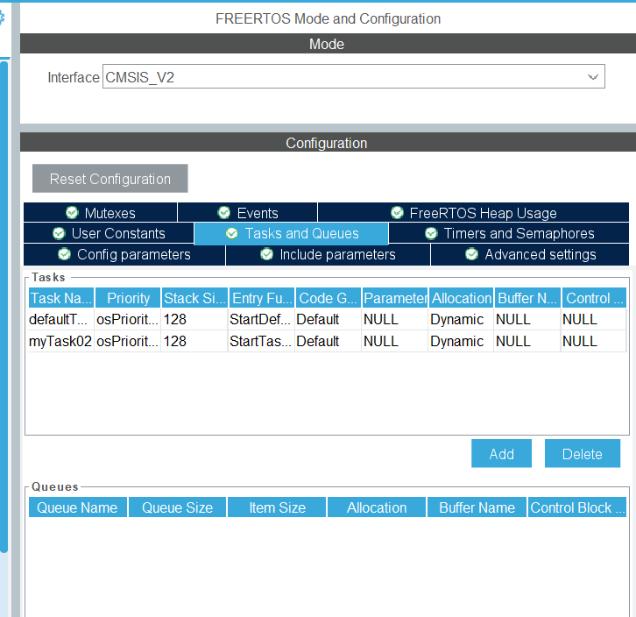Open the Timers and Semaphores tab
Screen dimensions: 636x617
[509, 233]
